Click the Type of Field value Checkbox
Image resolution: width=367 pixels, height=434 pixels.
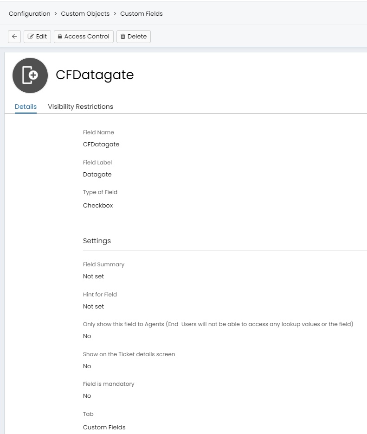coord(98,205)
